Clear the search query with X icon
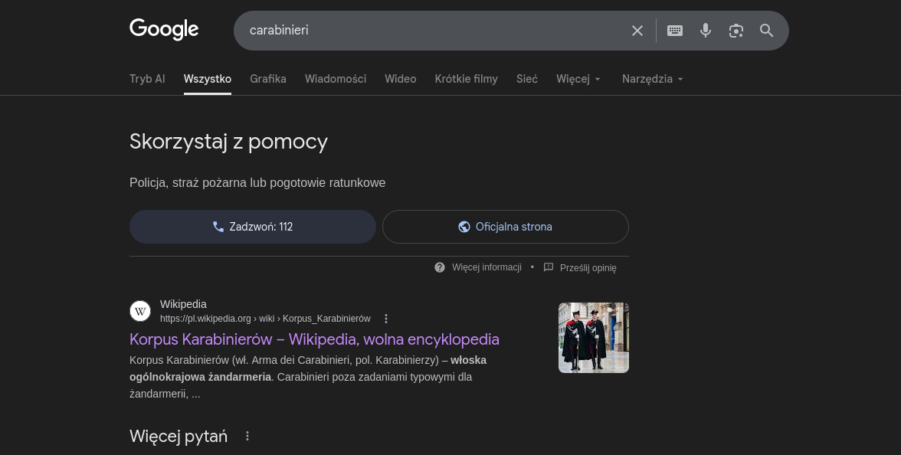901x455 pixels. (x=637, y=31)
